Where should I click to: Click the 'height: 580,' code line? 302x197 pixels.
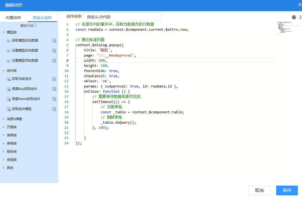click(96, 66)
